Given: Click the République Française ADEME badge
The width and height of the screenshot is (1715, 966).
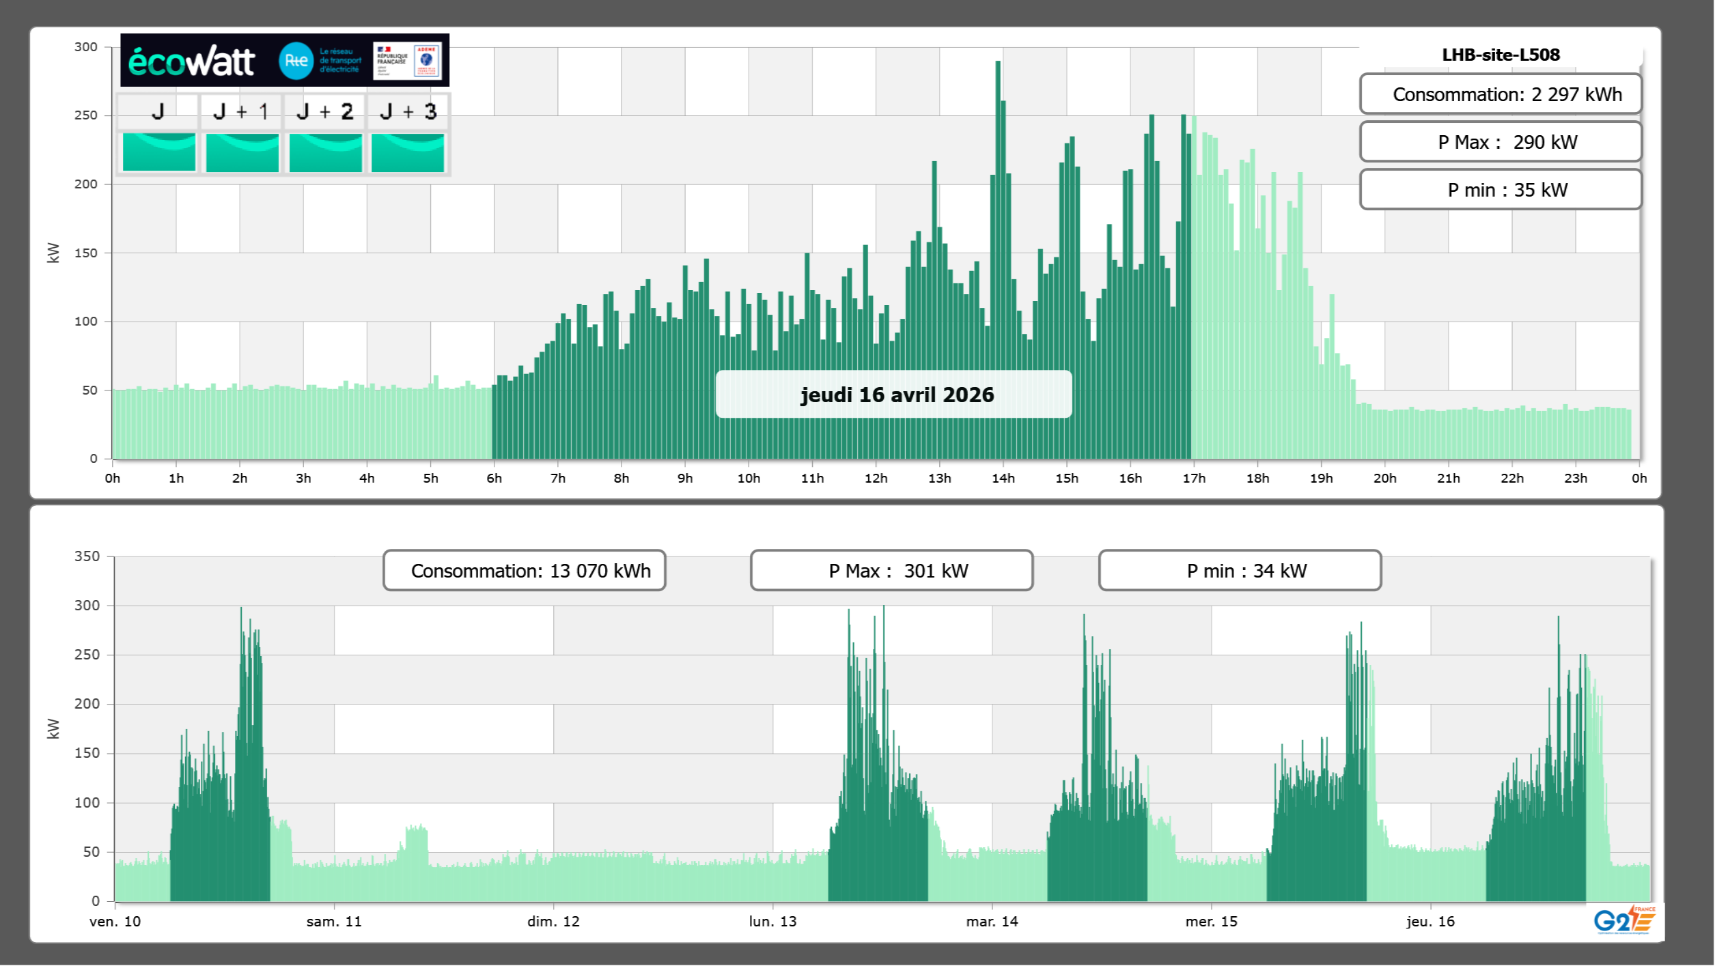Looking at the screenshot, I should click(x=408, y=61).
